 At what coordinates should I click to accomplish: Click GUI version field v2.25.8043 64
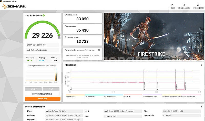pyautogui.click(x=123, y=116)
